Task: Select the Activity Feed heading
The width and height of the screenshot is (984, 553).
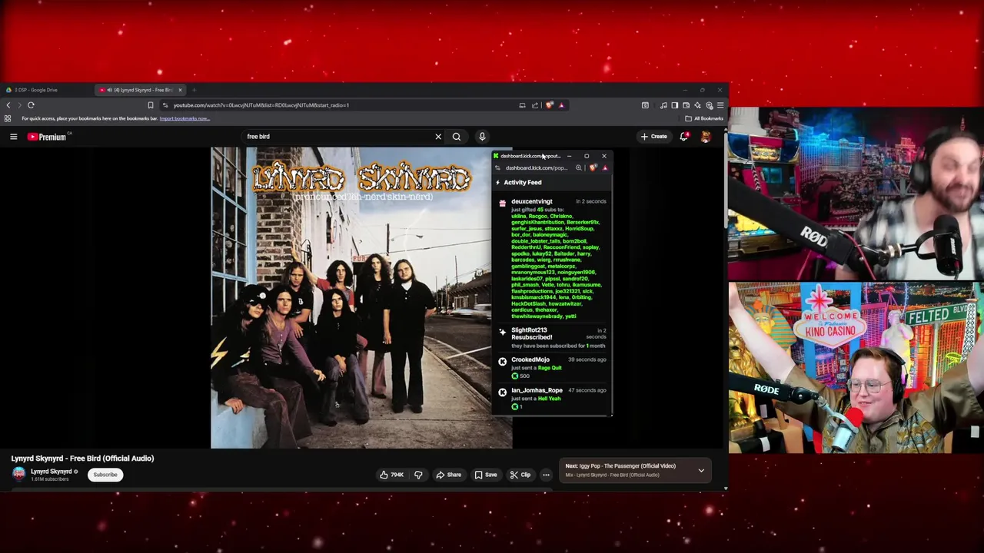Action: pos(523,183)
